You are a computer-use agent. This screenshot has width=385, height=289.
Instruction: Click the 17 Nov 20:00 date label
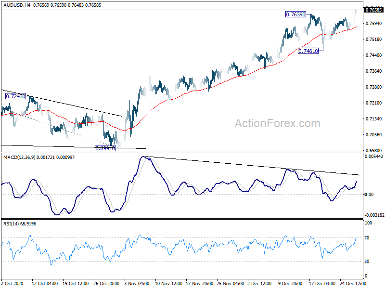click(x=199, y=283)
